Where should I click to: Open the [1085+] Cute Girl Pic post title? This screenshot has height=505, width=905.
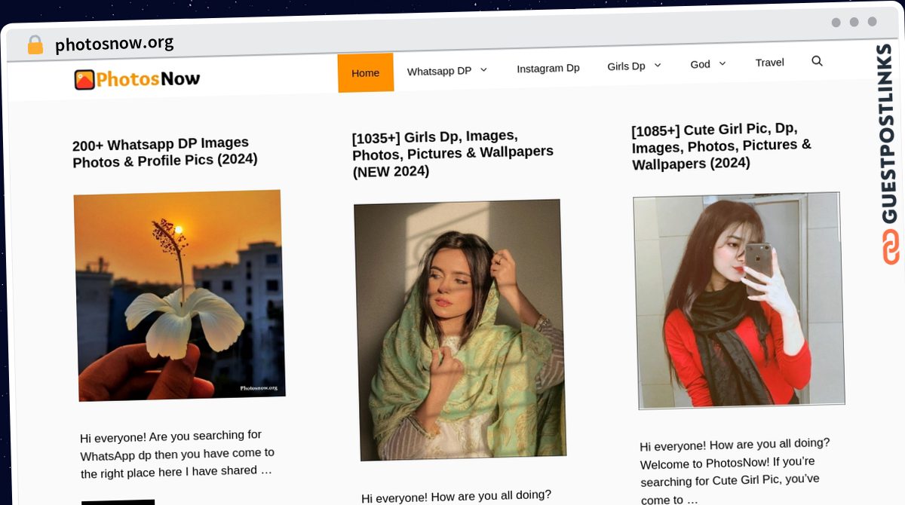click(x=722, y=145)
